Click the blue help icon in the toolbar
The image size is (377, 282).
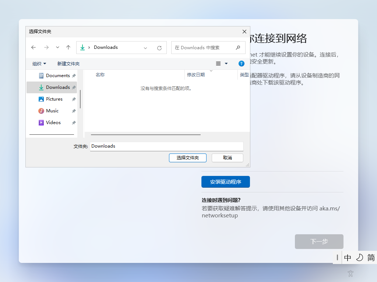click(x=241, y=64)
